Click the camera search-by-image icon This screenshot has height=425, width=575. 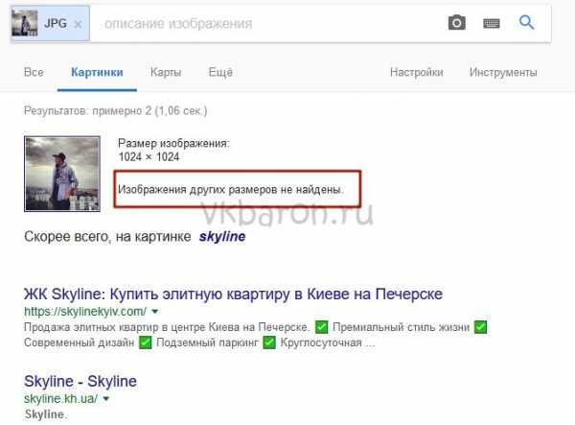456,23
